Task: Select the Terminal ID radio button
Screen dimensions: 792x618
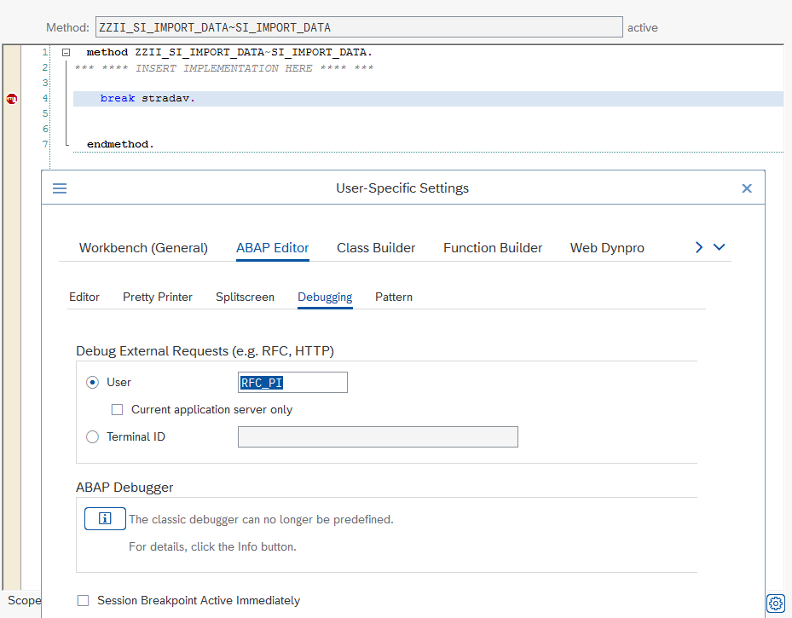Action: point(92,436)
